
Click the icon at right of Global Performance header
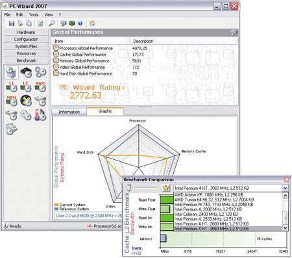(234, 32)
